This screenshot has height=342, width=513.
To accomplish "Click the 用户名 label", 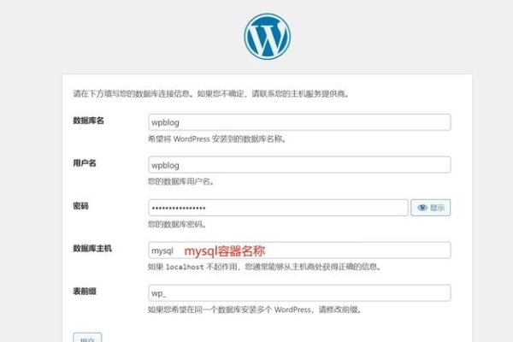I will pos(85,163).
